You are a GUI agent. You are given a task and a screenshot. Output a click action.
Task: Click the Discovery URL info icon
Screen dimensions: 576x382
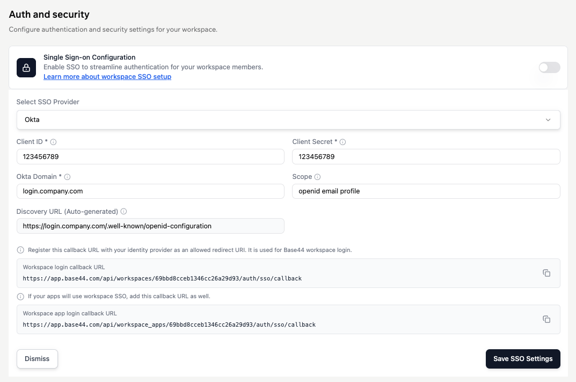pyautogui.click(x=124, y=211)
